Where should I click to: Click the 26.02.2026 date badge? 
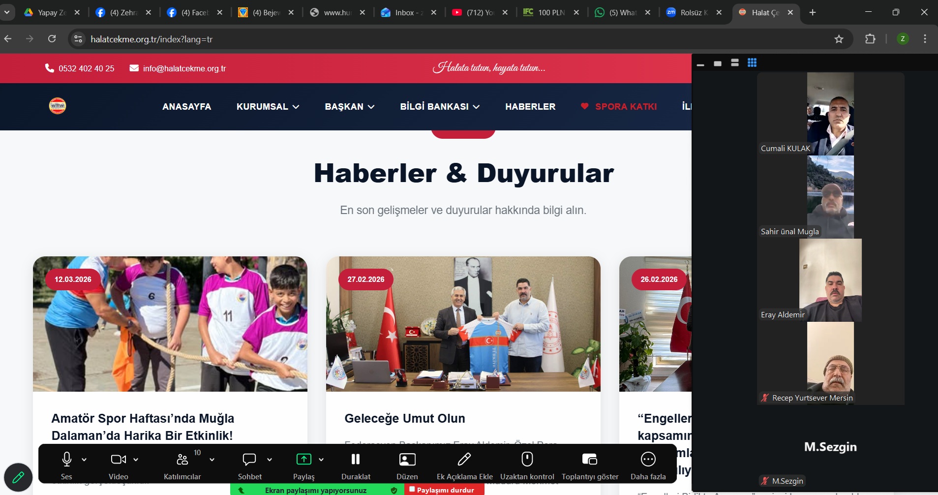[659, 279]
